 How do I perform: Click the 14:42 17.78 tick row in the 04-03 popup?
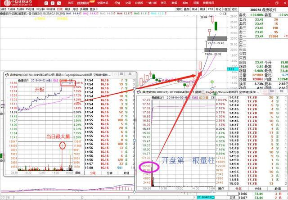pos(258,97)
